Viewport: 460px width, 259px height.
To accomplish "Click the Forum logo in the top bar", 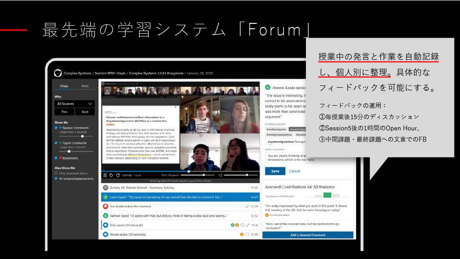I will (57, 73).
